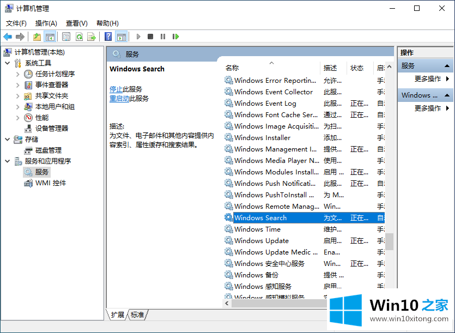Open the 操作(A) menu
The width and height of the screenshot is (455, 333).
tap(46, 23)
